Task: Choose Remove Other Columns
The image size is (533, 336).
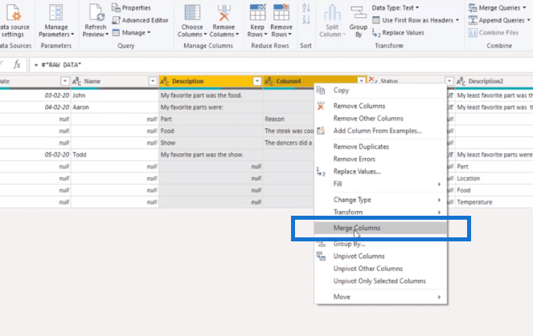Action: coord(380,119)
